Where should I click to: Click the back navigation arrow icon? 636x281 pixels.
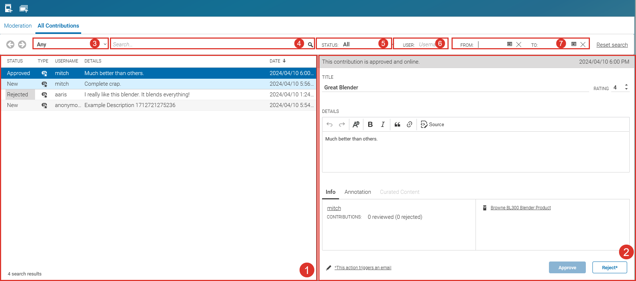[x=10, y=45]
